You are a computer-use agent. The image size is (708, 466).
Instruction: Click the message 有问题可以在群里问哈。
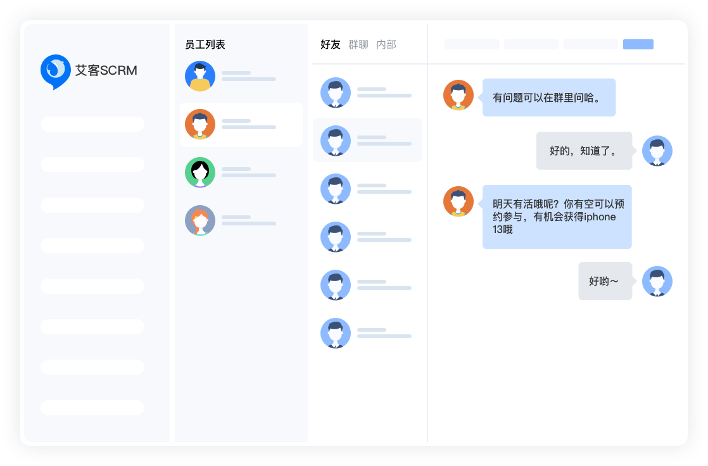tap(548, 98)
